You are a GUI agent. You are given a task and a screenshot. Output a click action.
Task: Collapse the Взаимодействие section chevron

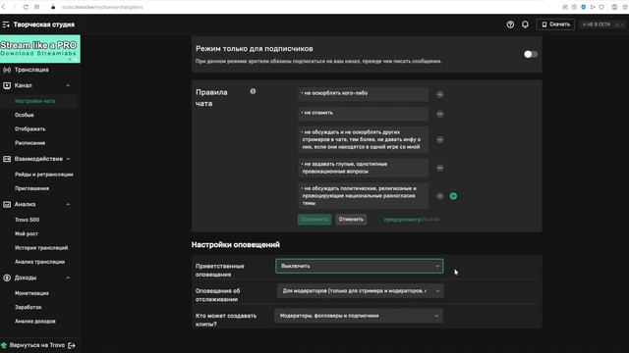[x=68, y=159]
